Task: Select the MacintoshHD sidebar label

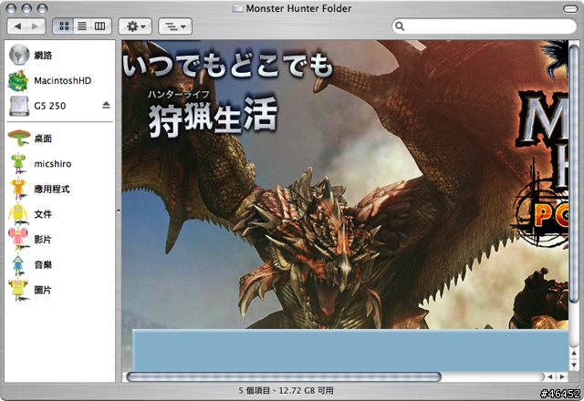Action: click(x=63, y=80)
